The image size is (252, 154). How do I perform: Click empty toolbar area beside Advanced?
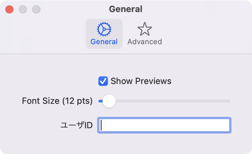tap(206, 33)
